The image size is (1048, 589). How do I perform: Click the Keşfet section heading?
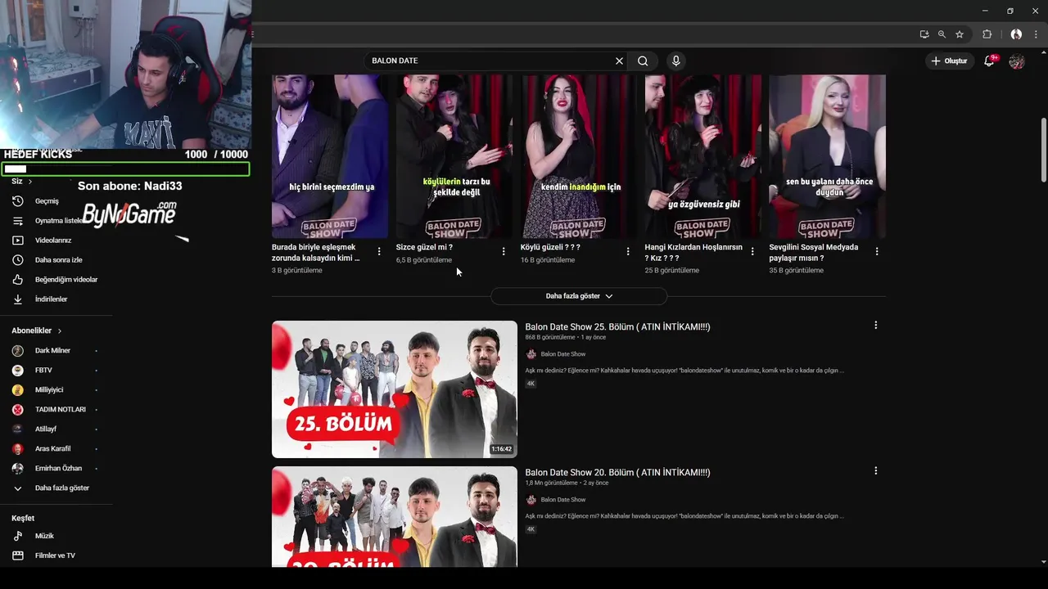coord(23,519)
